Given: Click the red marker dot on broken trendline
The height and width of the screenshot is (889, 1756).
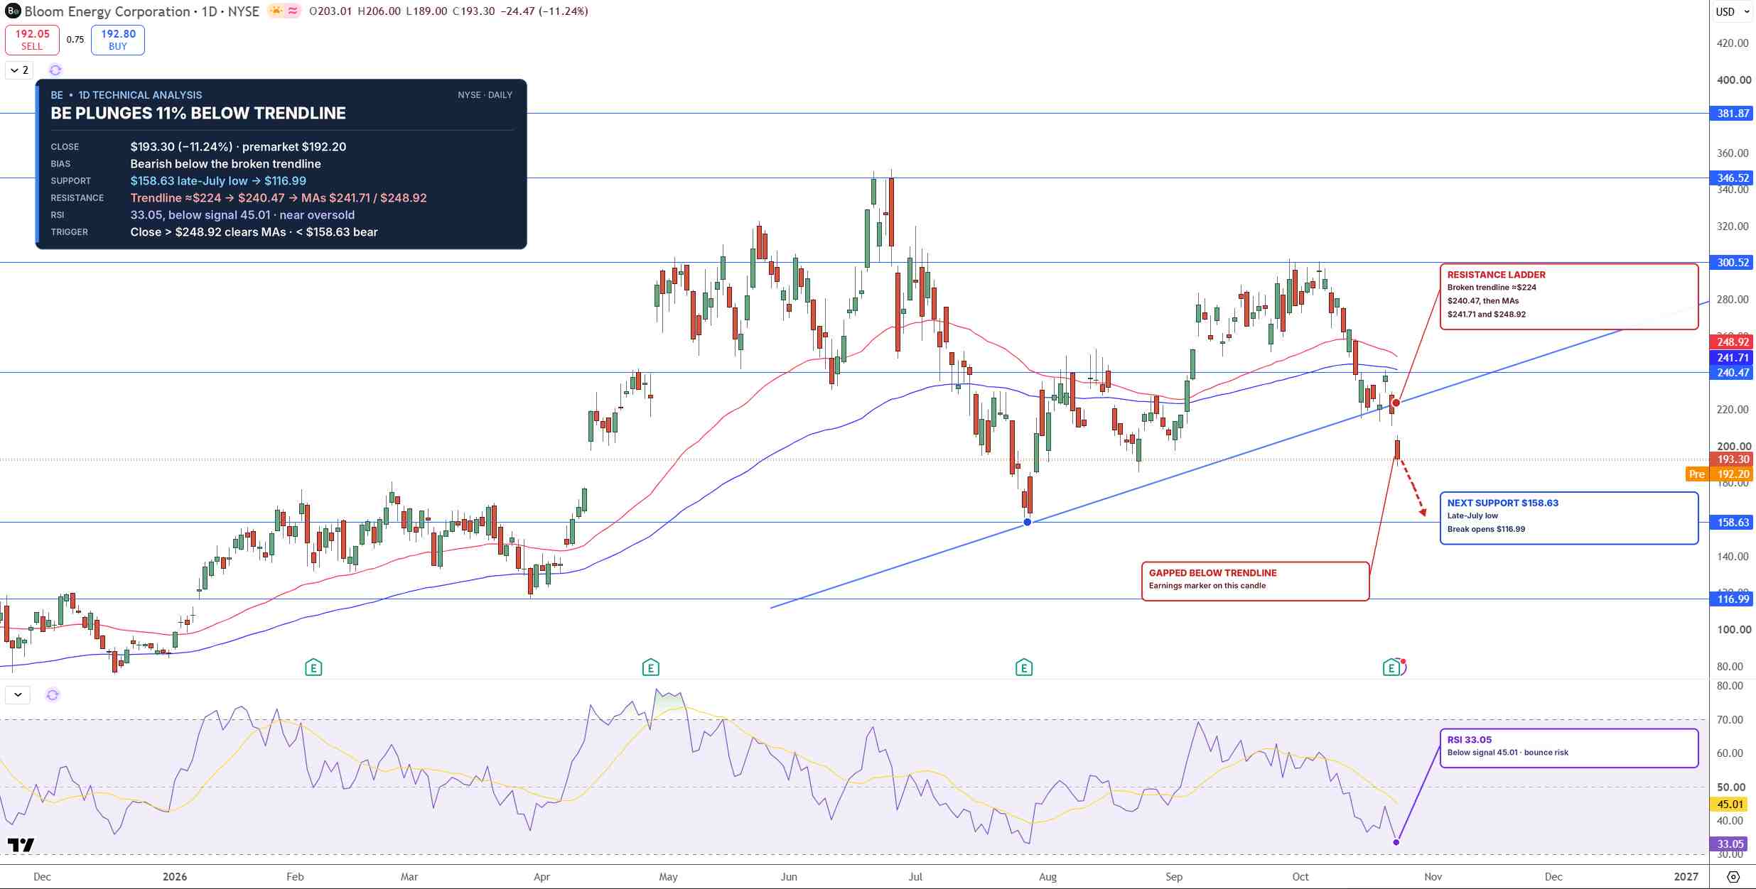Looking at the screenshot, I should point(1396,403).
